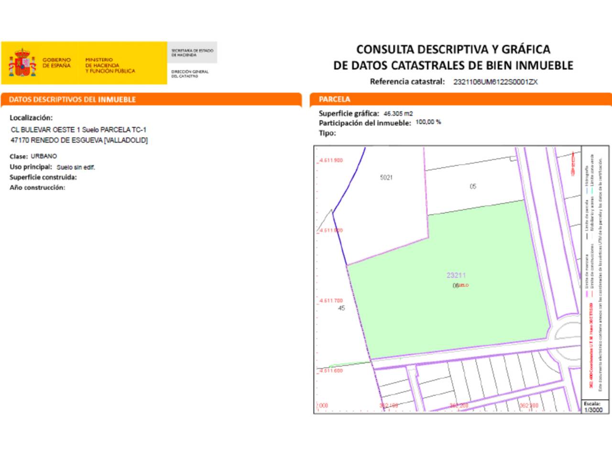This screenshot has height=459, width=612.
Task: Select the '46.305 m2' surface value
Action: click(398, 114)
